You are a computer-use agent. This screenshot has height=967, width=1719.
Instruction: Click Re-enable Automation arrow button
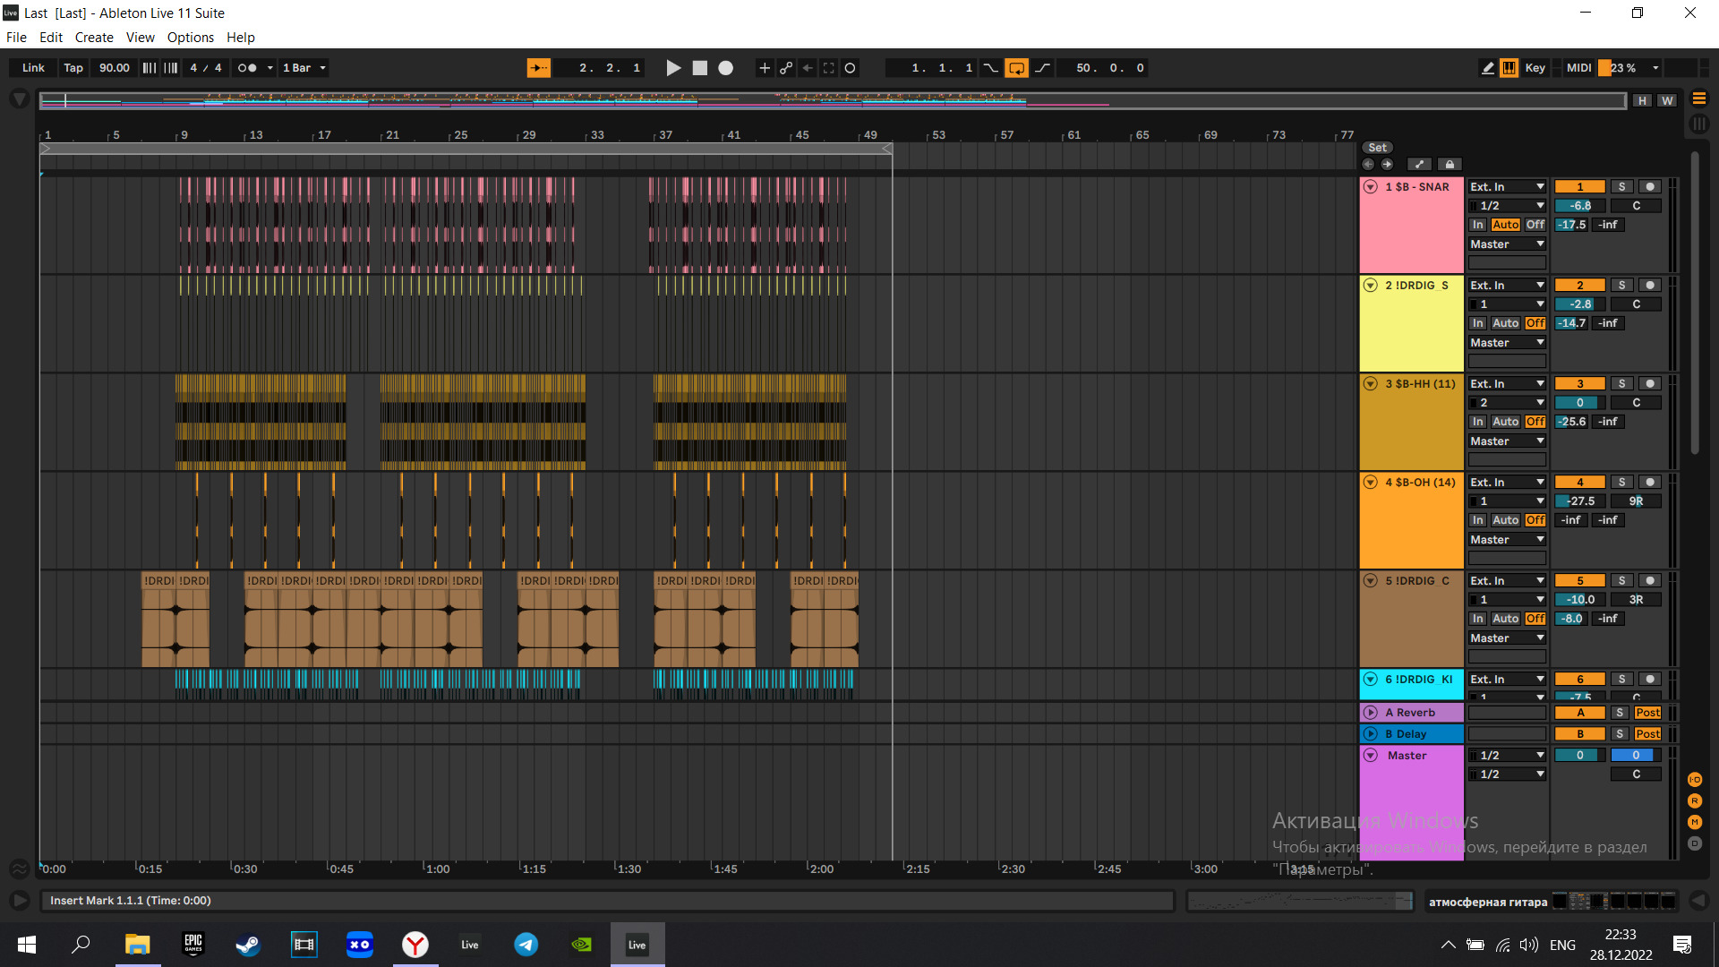click(808, 68)
